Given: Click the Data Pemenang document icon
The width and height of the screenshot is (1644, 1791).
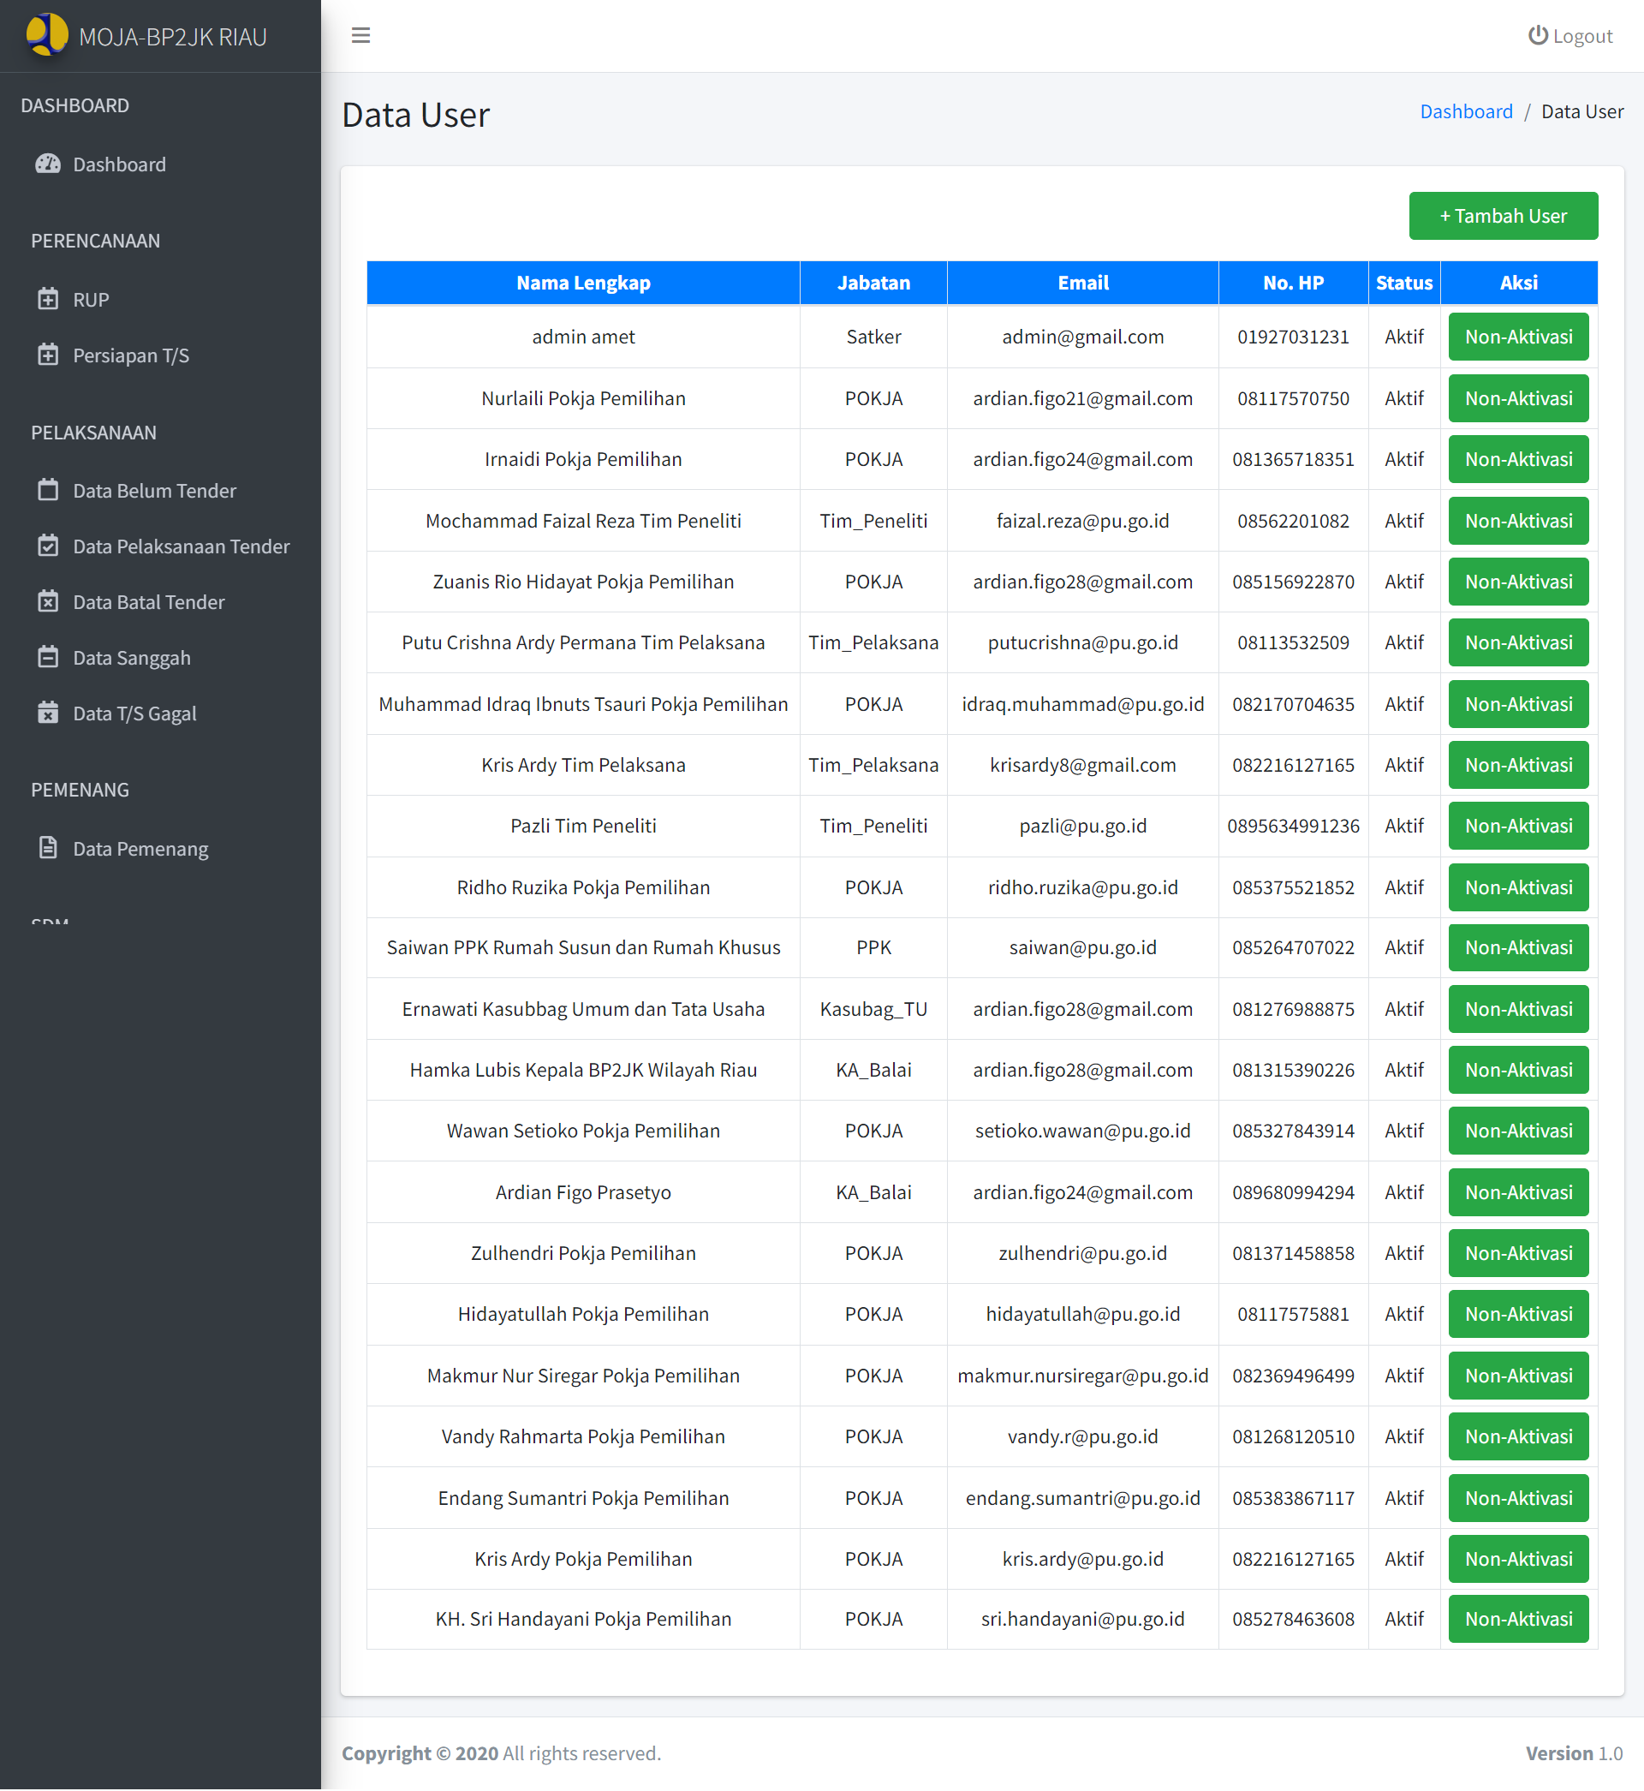Looking at the screenshot, I should [x=48, y=848].
